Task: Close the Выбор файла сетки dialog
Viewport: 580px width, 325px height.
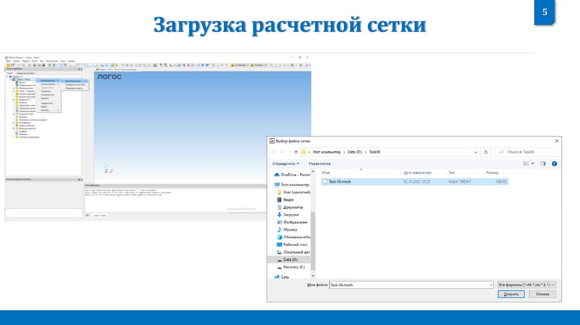Action: (556, 141)
